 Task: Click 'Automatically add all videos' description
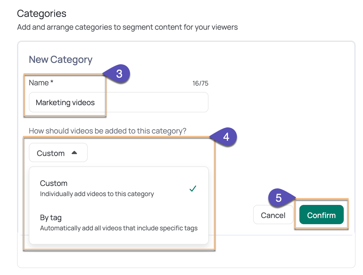point(119,228)
